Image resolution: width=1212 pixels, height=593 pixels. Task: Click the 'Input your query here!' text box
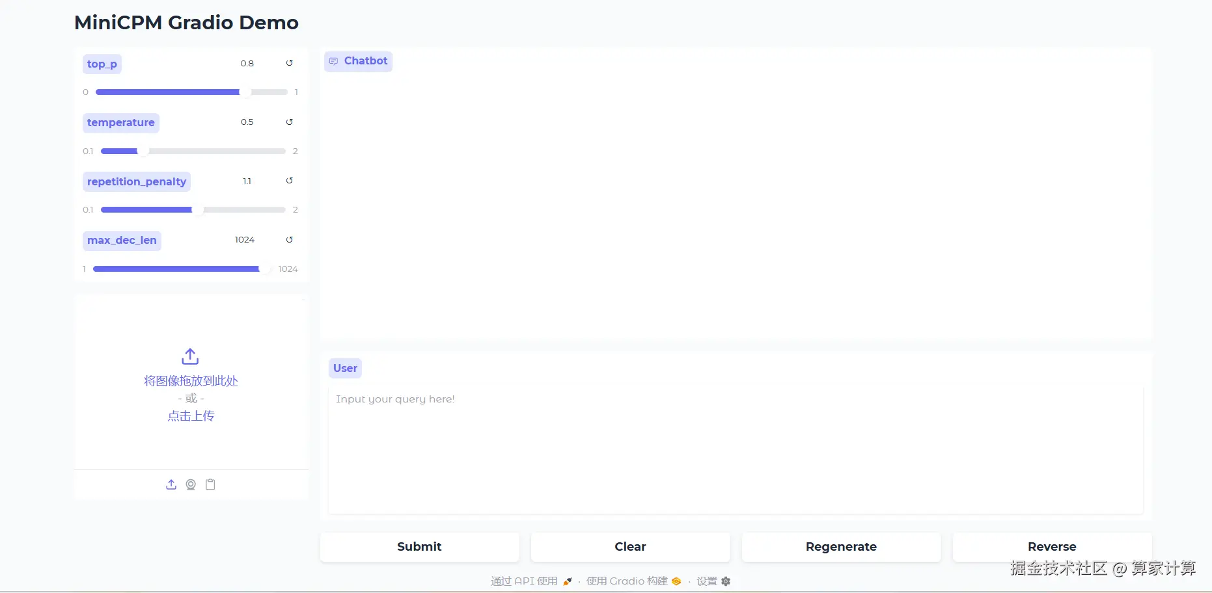point(736,449)
